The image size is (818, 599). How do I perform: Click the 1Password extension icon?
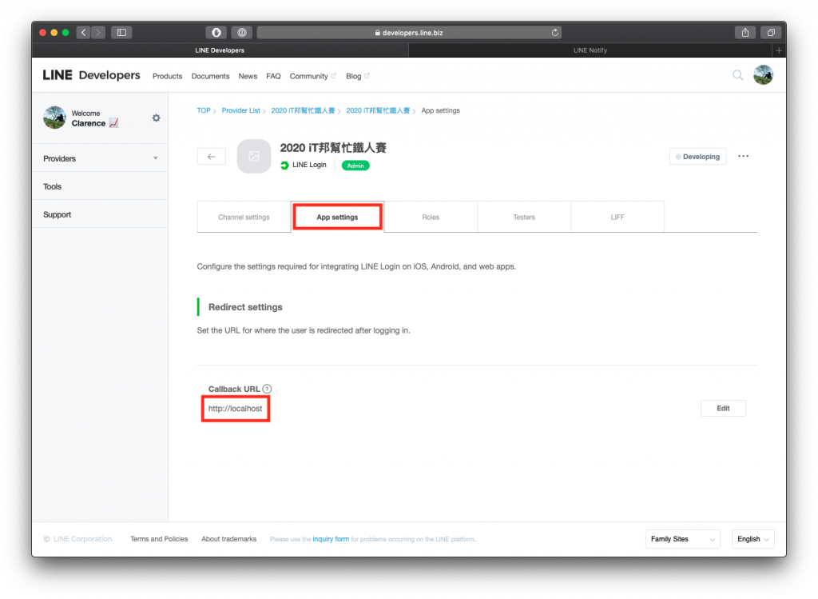coord(242,32)
